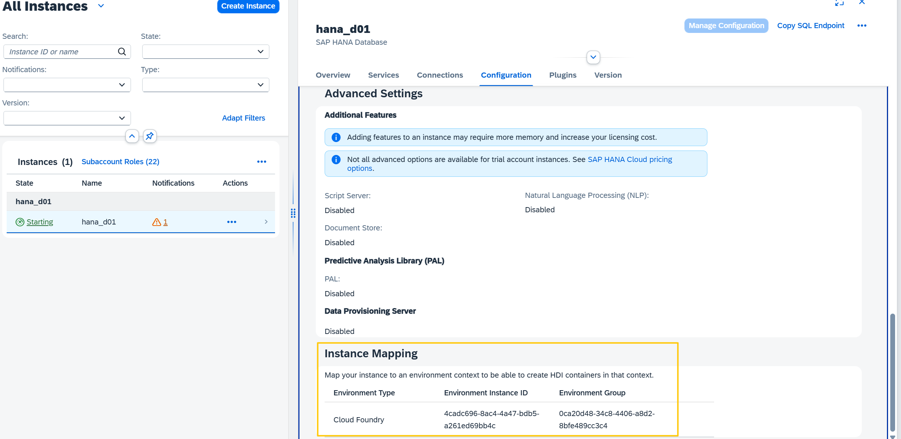The height and width of the screenshot is (439, 901).
Task: Go to the Version tab
Action: tap(608, 75)
